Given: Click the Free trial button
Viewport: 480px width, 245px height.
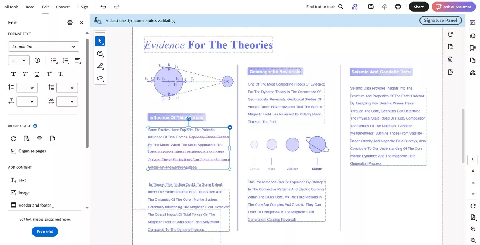Looking at the screenshot, I should 45,232.
